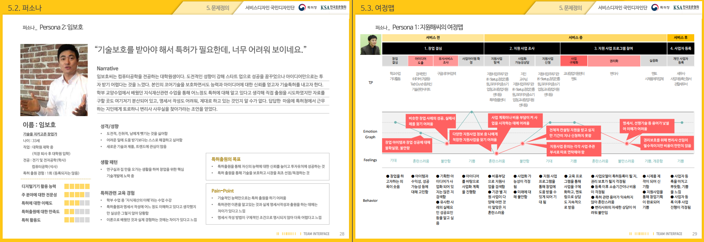Screen dimensions: 704x242
Task: Click the 특허청 emblem on the journey map slide
Action: point(655,8)
